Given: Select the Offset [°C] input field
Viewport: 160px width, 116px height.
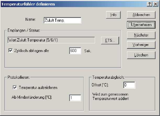Looking at the screenshot, I should 129,85.
